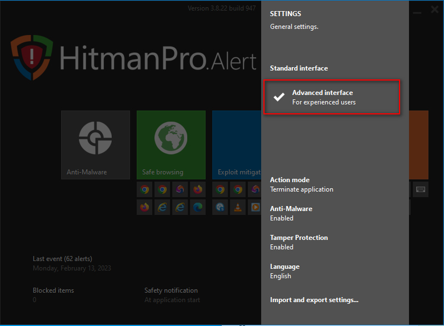Viewport: 444px width, 326px height.
Task: Click the keyboard icon near orange tile
Action: click(x=421, y=189)
